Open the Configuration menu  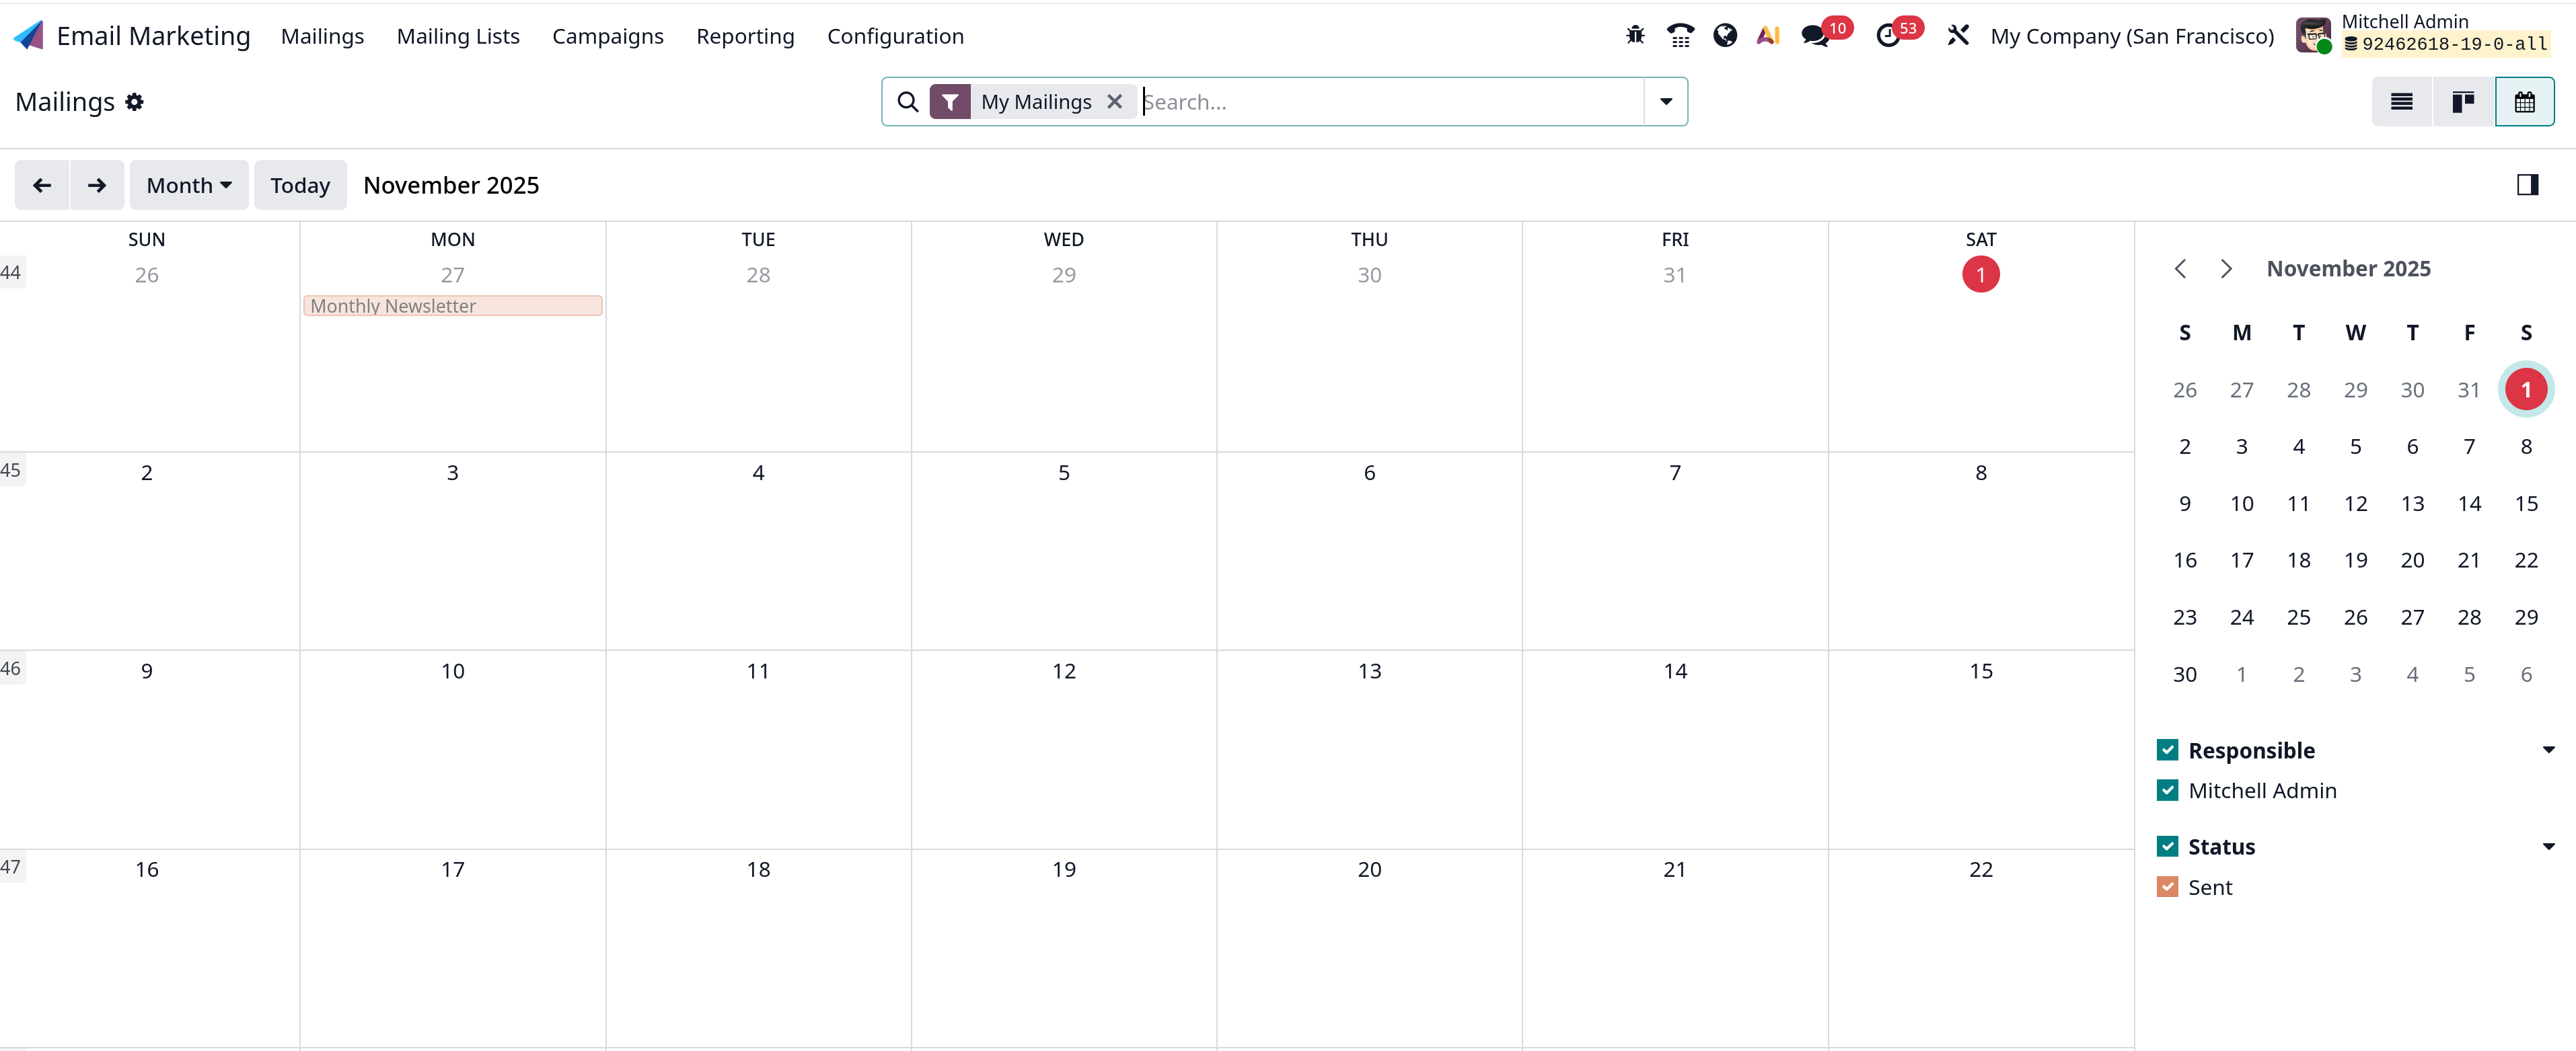[x=895, y=36]
